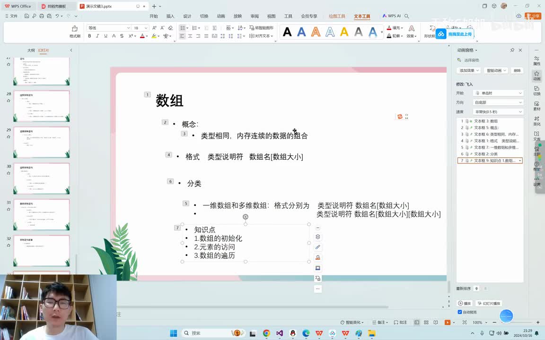This screenshot has width=545, height=340.
Task: Click Convert to Smart Graphic (转智能图形)
Action: 261,28
